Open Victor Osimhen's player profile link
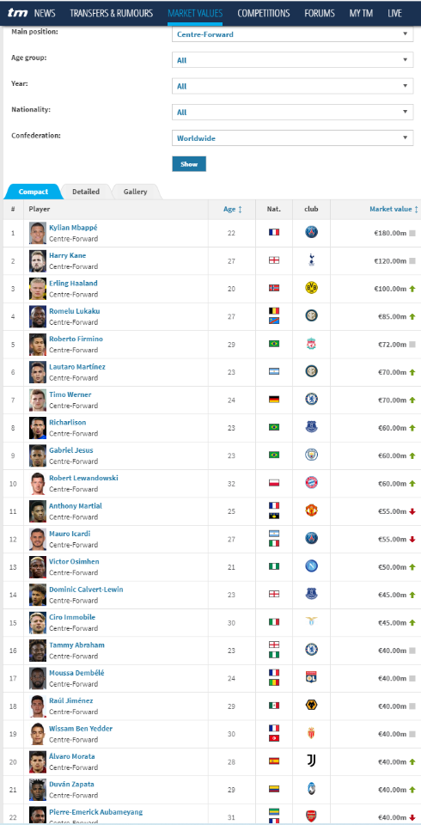 coord(74,561)
